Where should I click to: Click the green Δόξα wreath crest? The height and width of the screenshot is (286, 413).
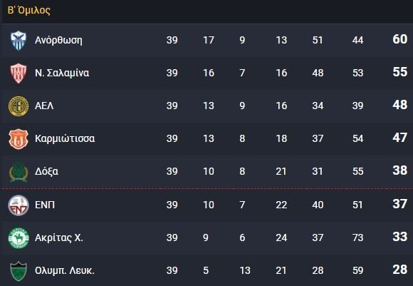[x=19, y=172]
